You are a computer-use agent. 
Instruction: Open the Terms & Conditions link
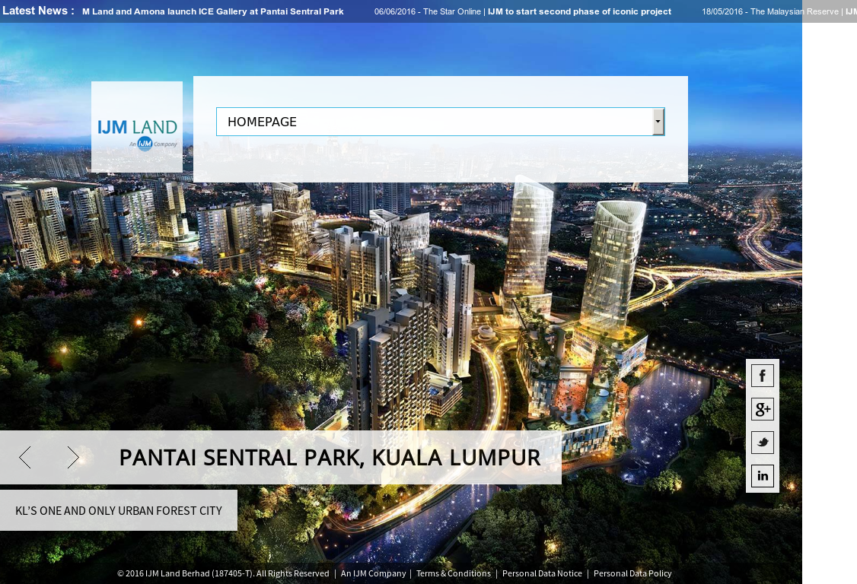(x=454, y=573)
